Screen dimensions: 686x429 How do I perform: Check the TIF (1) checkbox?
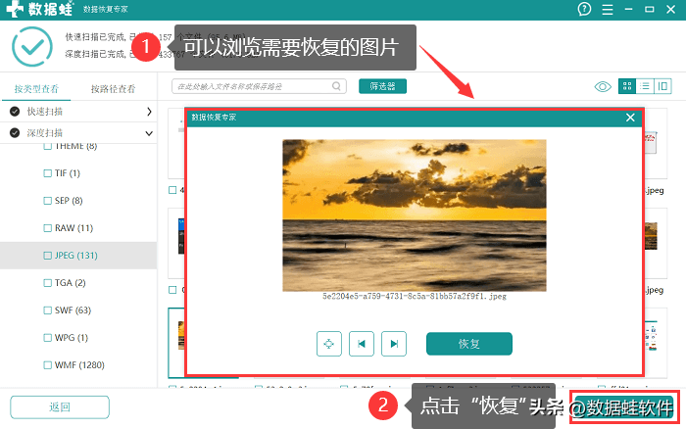(x=48, y=173)
